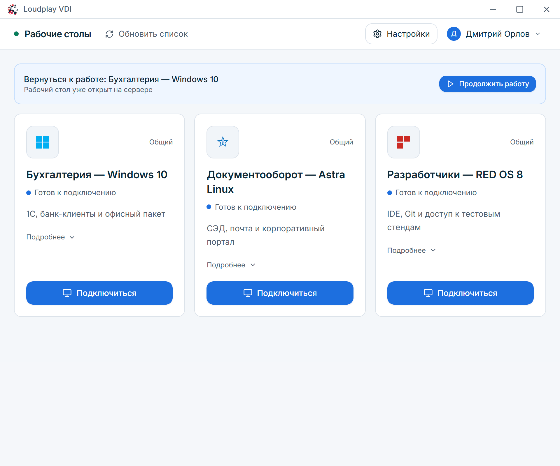Viewport: 560px width, 466px height.
Task: Click the 1С, банк-клиенты description text
Action: point(96,214)
